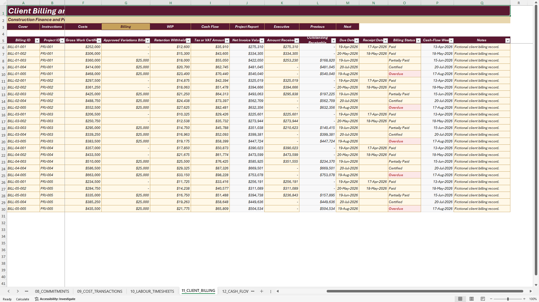Open Receipt Date filter dropdown
Image resolution: width=539 pixels, height=302 pixels.
click(x=385, y=41)
